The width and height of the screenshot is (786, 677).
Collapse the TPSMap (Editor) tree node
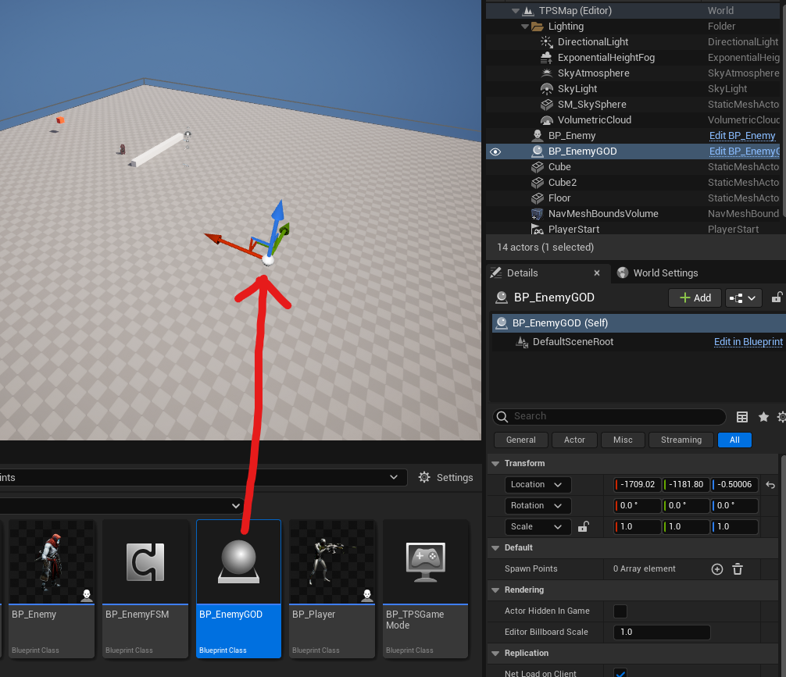click(x=515, y=10)
